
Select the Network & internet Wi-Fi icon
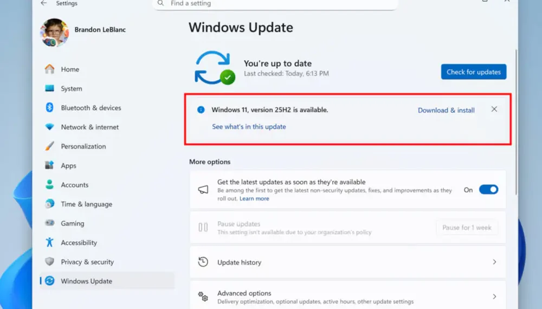pyautogui.click(x=50, y=127)
